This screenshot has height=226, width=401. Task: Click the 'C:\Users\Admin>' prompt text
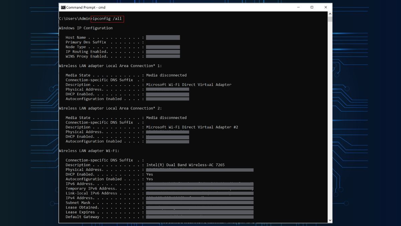click(75, 19)
